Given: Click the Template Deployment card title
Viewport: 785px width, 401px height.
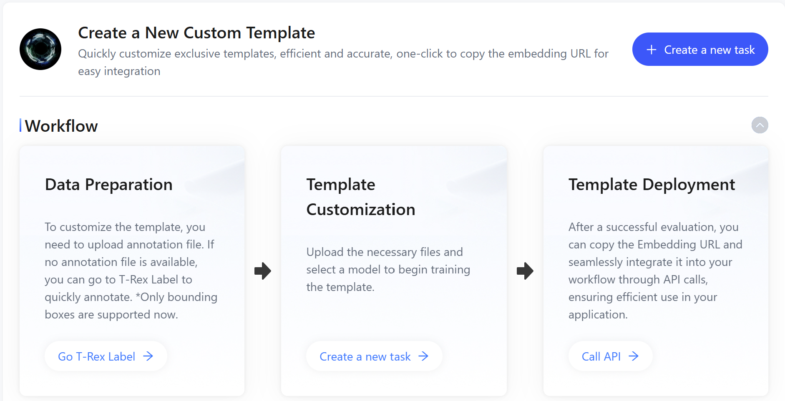Looking at the screenshot, I should pyautogui.click(x=652, y=185).
